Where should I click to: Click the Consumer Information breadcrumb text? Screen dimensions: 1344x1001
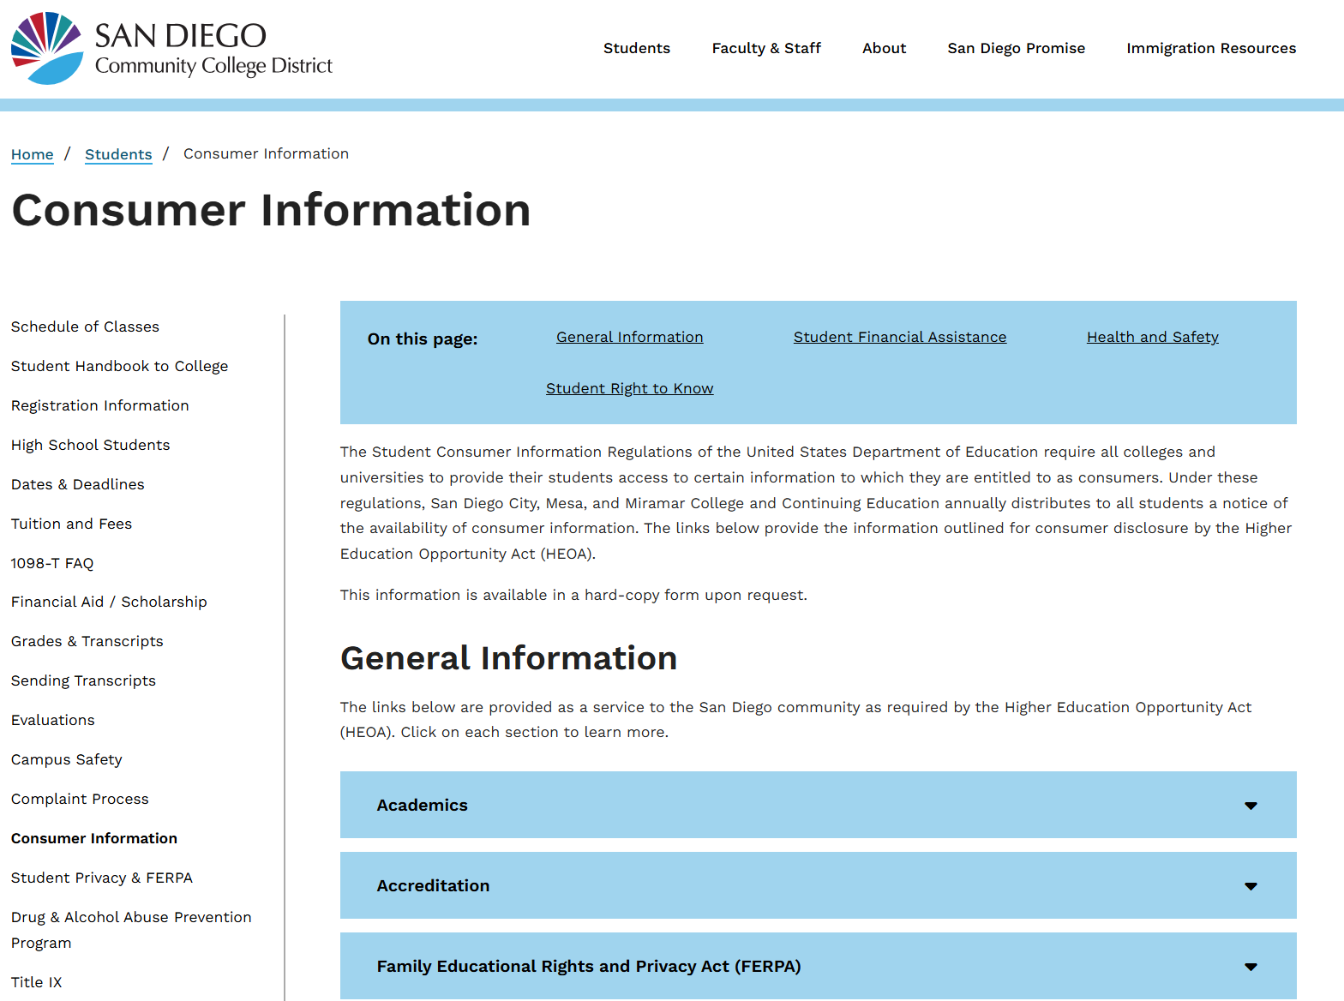(x=266, y=153)
